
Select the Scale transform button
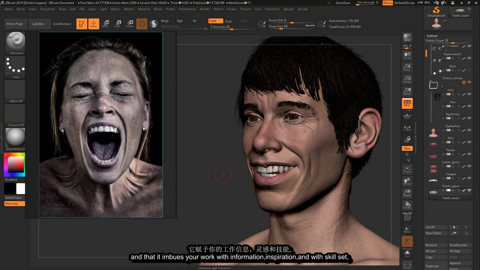118,24
